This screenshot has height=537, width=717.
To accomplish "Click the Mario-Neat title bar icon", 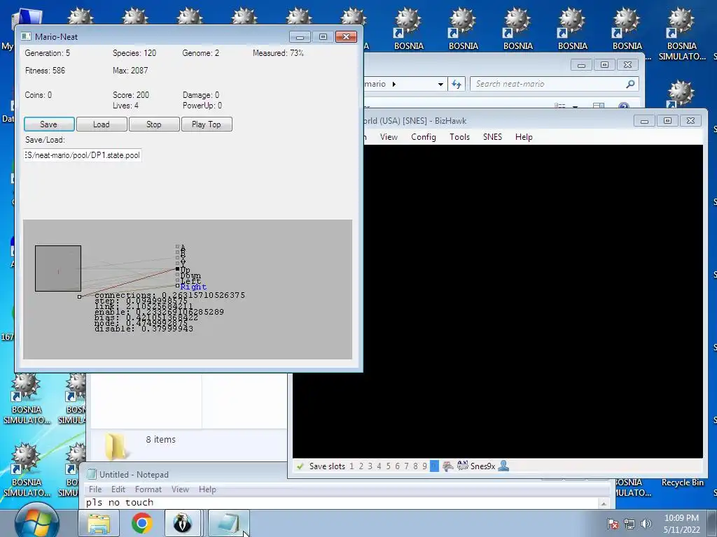I will (x=26, y=36).
